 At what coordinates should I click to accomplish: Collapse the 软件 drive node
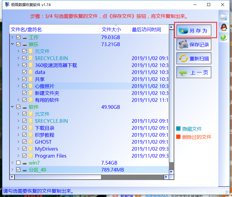(12, 107)
